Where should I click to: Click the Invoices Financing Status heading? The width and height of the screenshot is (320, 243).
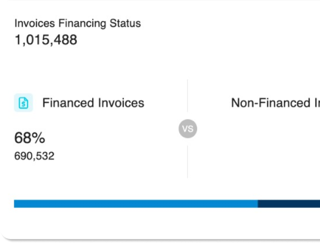point(77,23)
